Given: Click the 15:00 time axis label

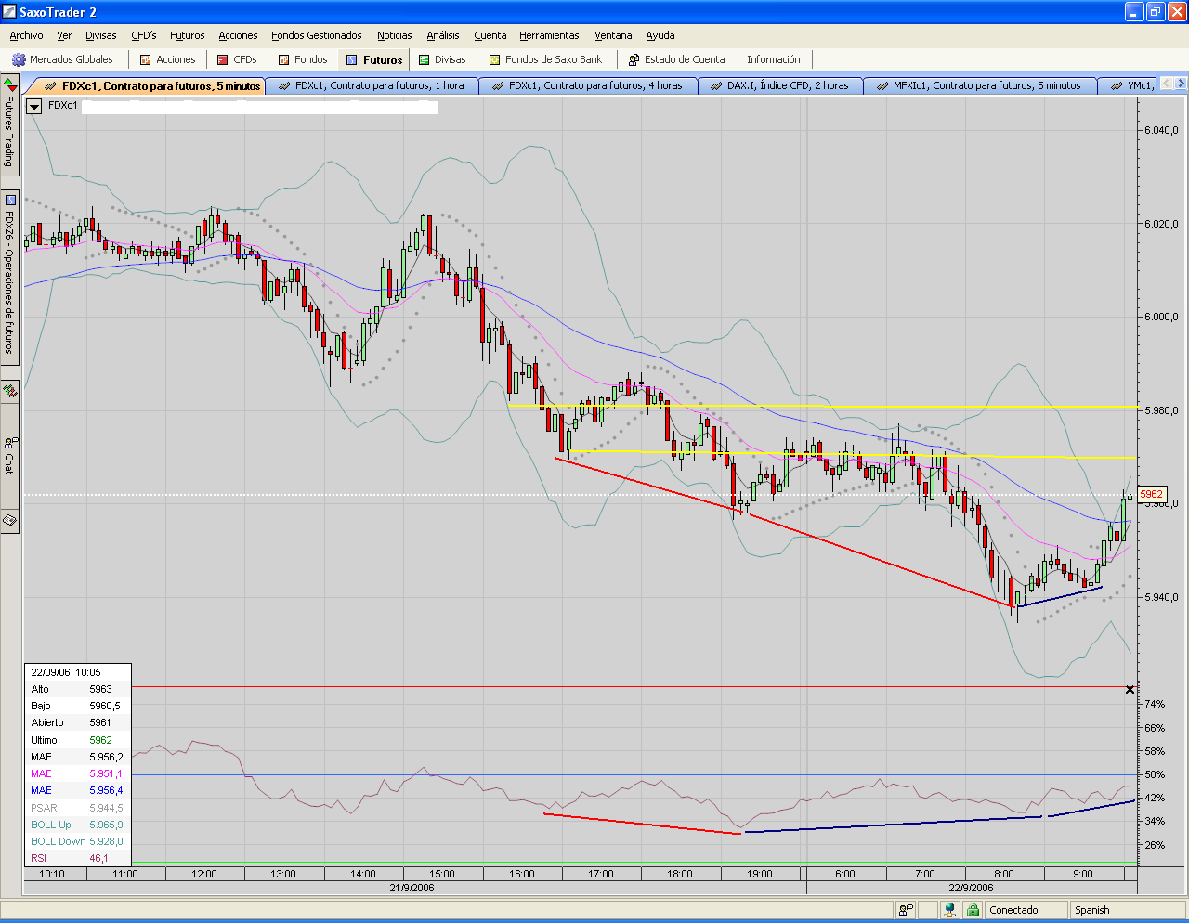Looking at the screenshot, I should 442,874.
